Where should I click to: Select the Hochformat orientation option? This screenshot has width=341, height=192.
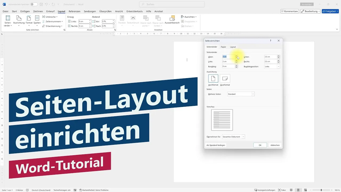(213, 79)
